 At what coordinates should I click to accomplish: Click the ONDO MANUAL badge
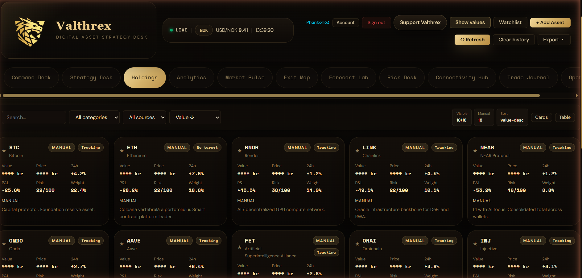62,241
